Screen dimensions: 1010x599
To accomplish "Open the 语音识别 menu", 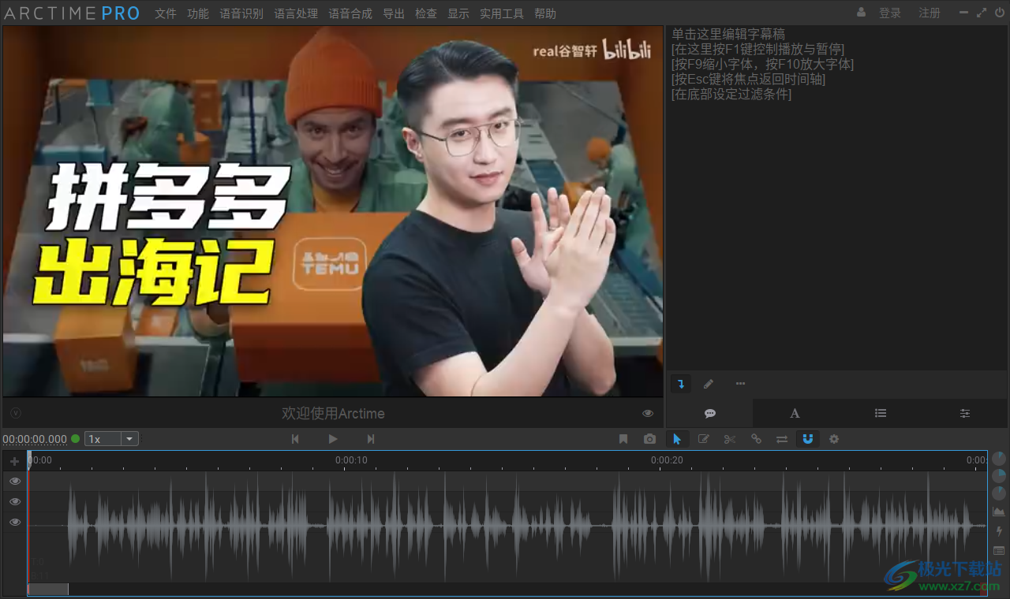I will [x=241, y=13].
